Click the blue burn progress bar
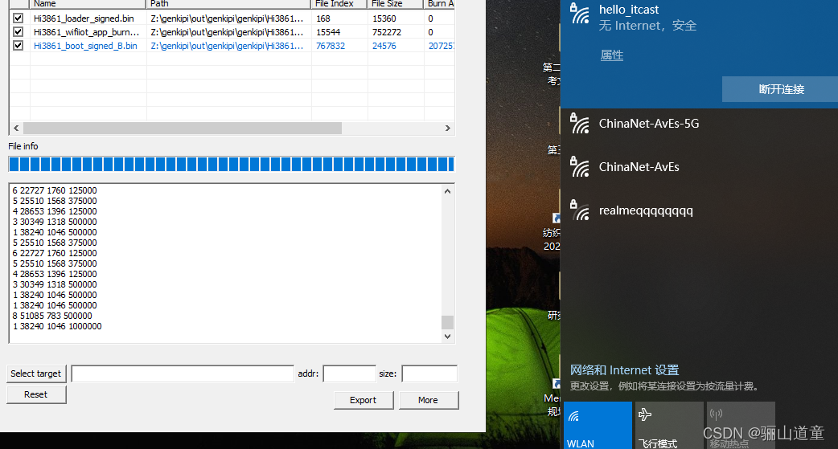 (x=232, y=165)
